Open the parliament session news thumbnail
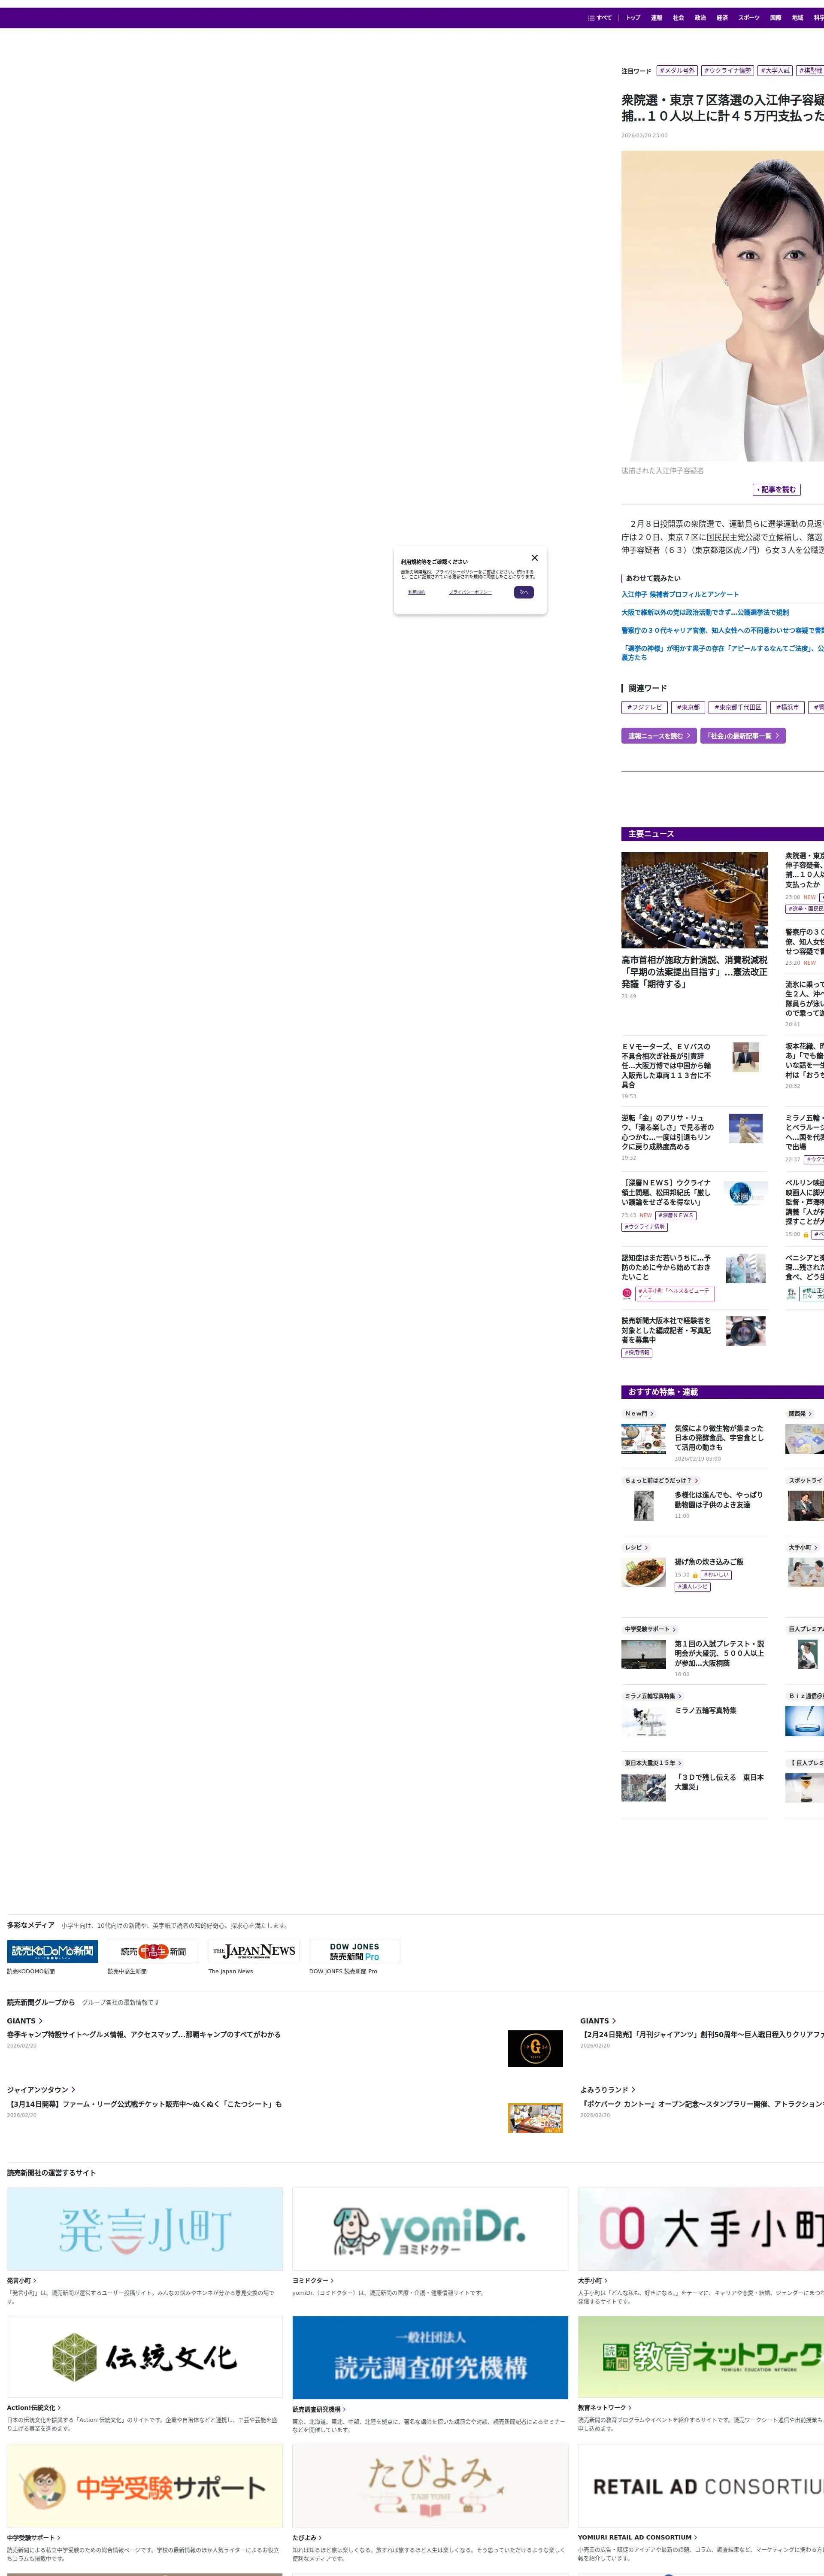The width and height of the screenshot is (824, 2576). pyautogui.click(x=694, y=899)
